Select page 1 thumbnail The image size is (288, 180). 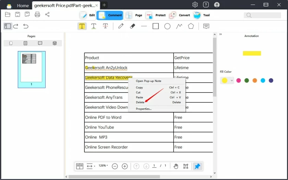pos(32,69)
